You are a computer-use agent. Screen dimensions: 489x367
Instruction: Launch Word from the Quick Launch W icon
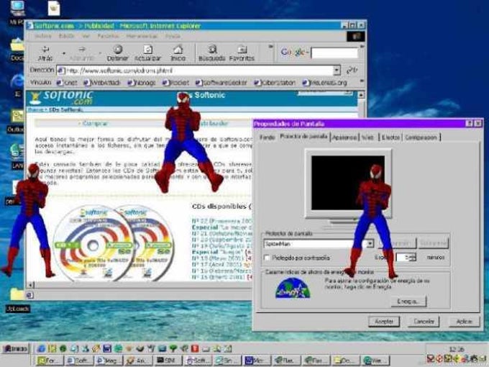tap(107, 348)
